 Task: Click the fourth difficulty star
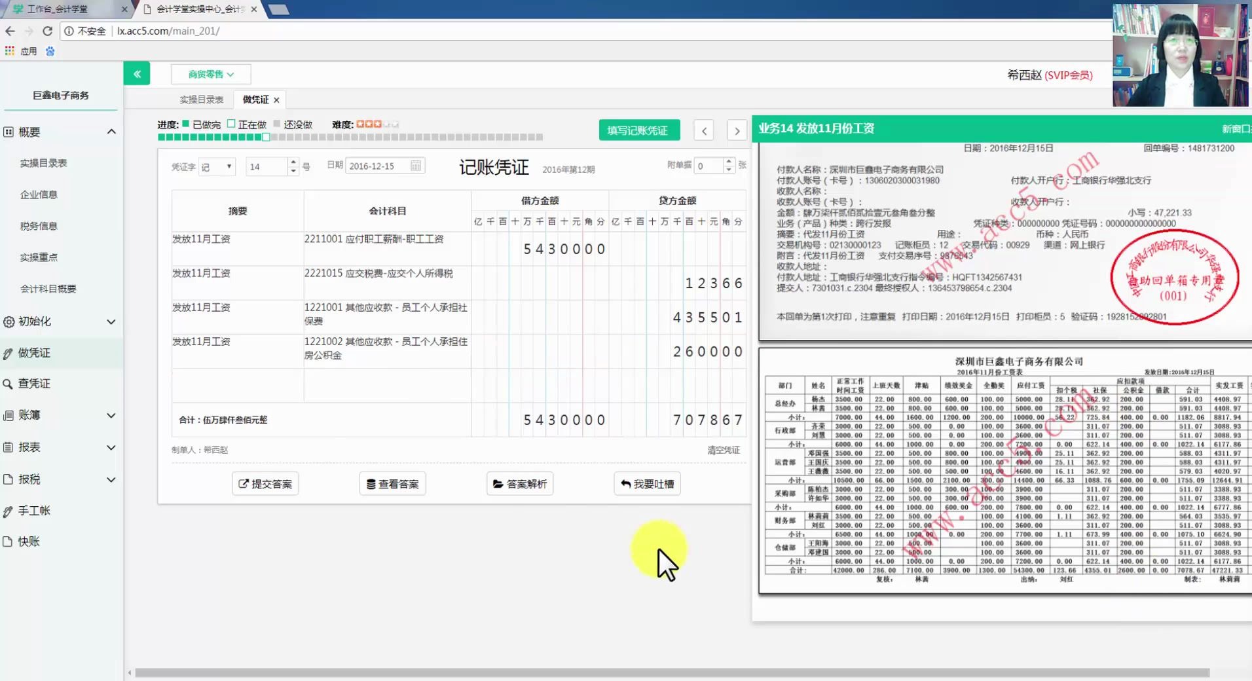coord(386,123)
